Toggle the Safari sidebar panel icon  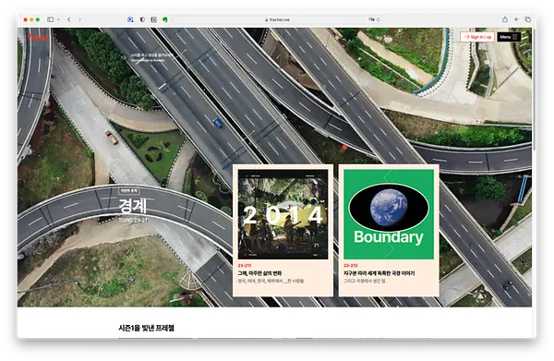tap(51, 19)
